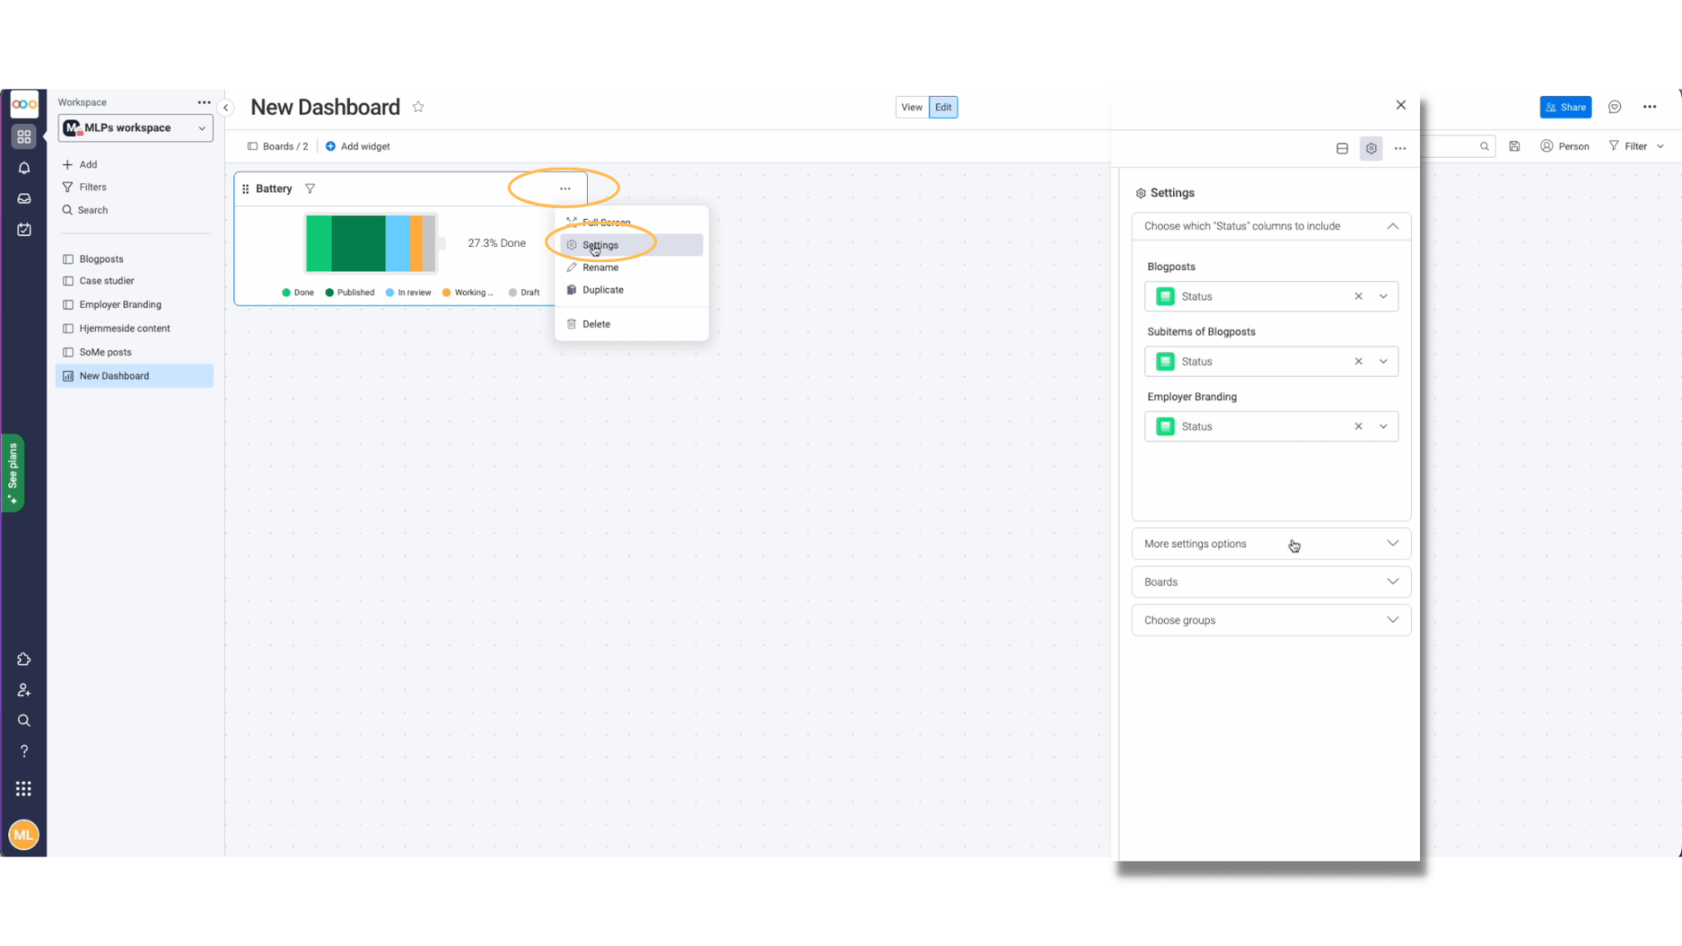Open the Invite members icon in the sidebar
The height and width of the screenshot is (946, 1682).
tap(24, 690)
